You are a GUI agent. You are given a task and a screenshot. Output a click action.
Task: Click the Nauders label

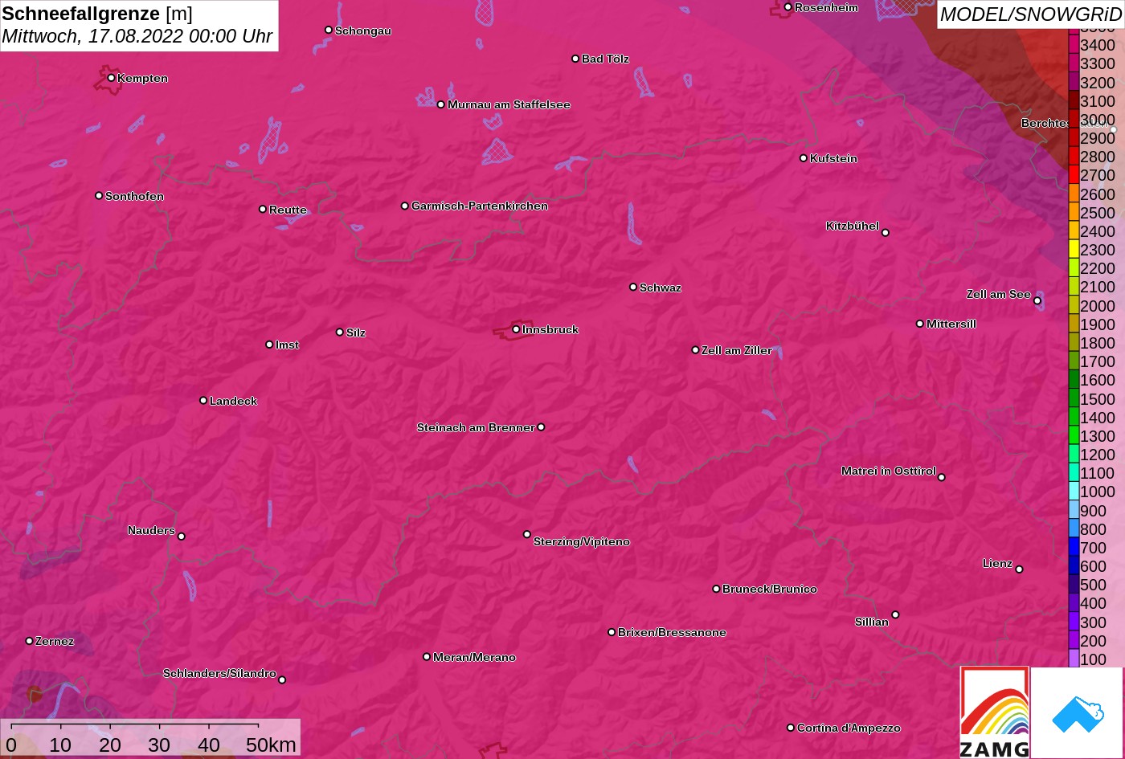[x=151, y=530]
